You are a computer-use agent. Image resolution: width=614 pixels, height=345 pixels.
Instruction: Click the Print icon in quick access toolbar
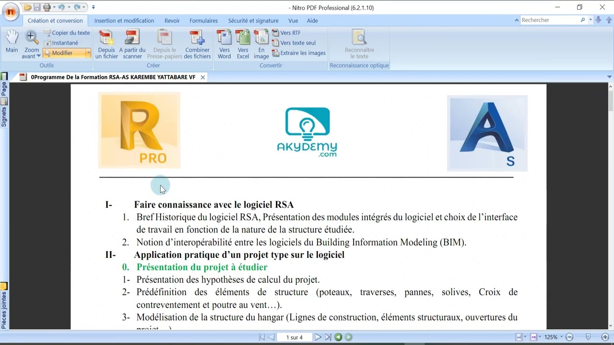(47, 7)
